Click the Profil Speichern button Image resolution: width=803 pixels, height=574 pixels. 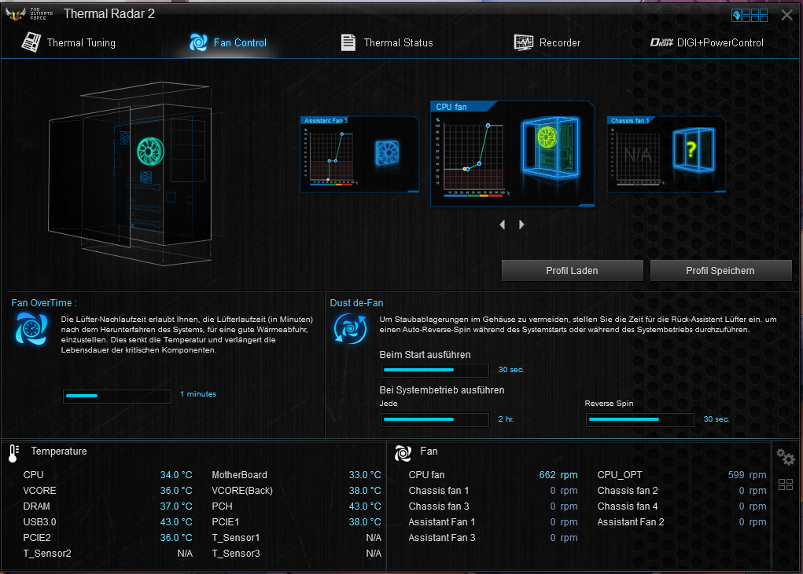tap(720, 270)
